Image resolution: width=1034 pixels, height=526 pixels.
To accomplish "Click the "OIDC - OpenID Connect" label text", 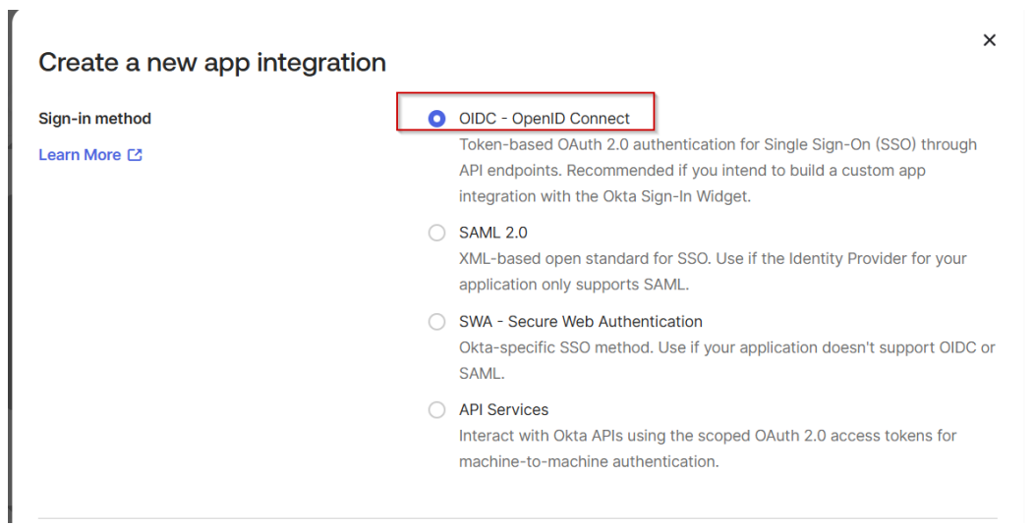I will point(544,119).
